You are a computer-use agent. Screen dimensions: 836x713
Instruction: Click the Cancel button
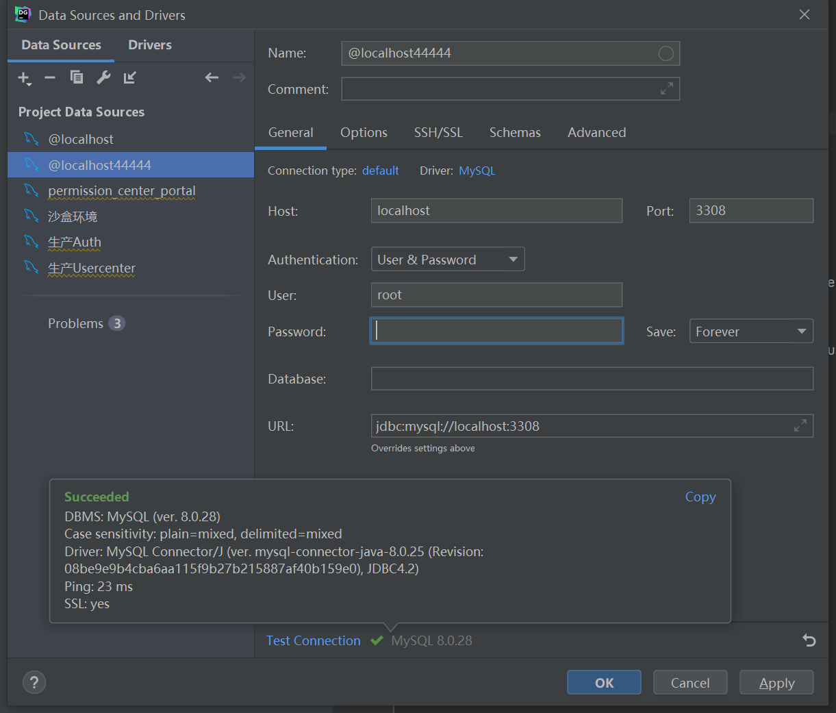pos(690,683)
